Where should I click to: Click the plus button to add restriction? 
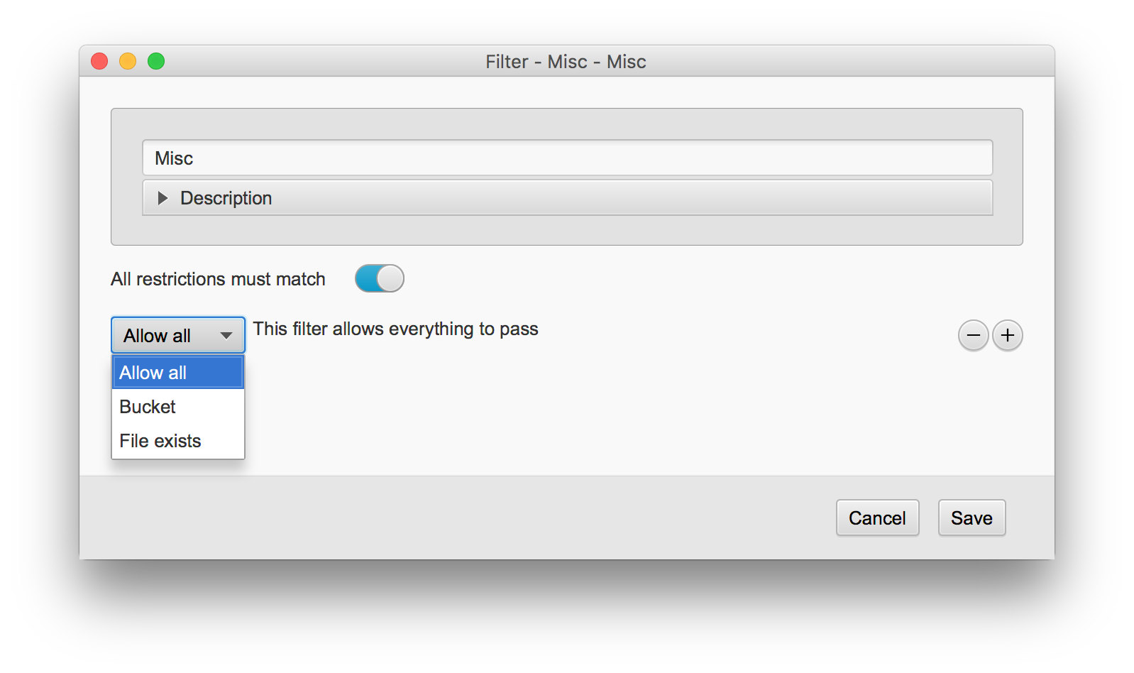pyautogui.click(x=1008, y=335)
